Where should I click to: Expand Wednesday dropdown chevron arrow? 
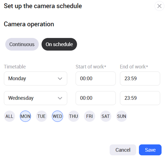60,98
